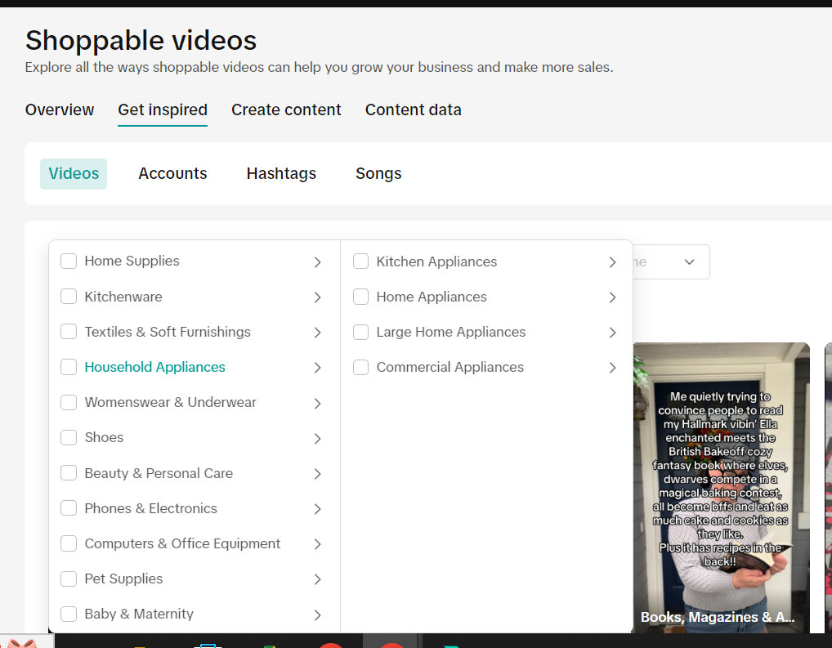This screenshot has width=832, height=648.
Task: Expand the Textiles & Soft Furnishings arrow
Action: (x=317, y=333)
